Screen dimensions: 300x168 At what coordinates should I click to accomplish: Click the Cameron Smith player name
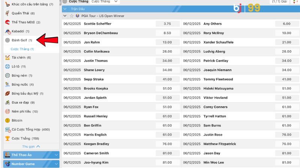click(x=96, y=153)
